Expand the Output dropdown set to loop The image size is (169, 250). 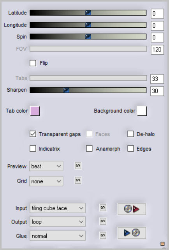pos(58,222)
